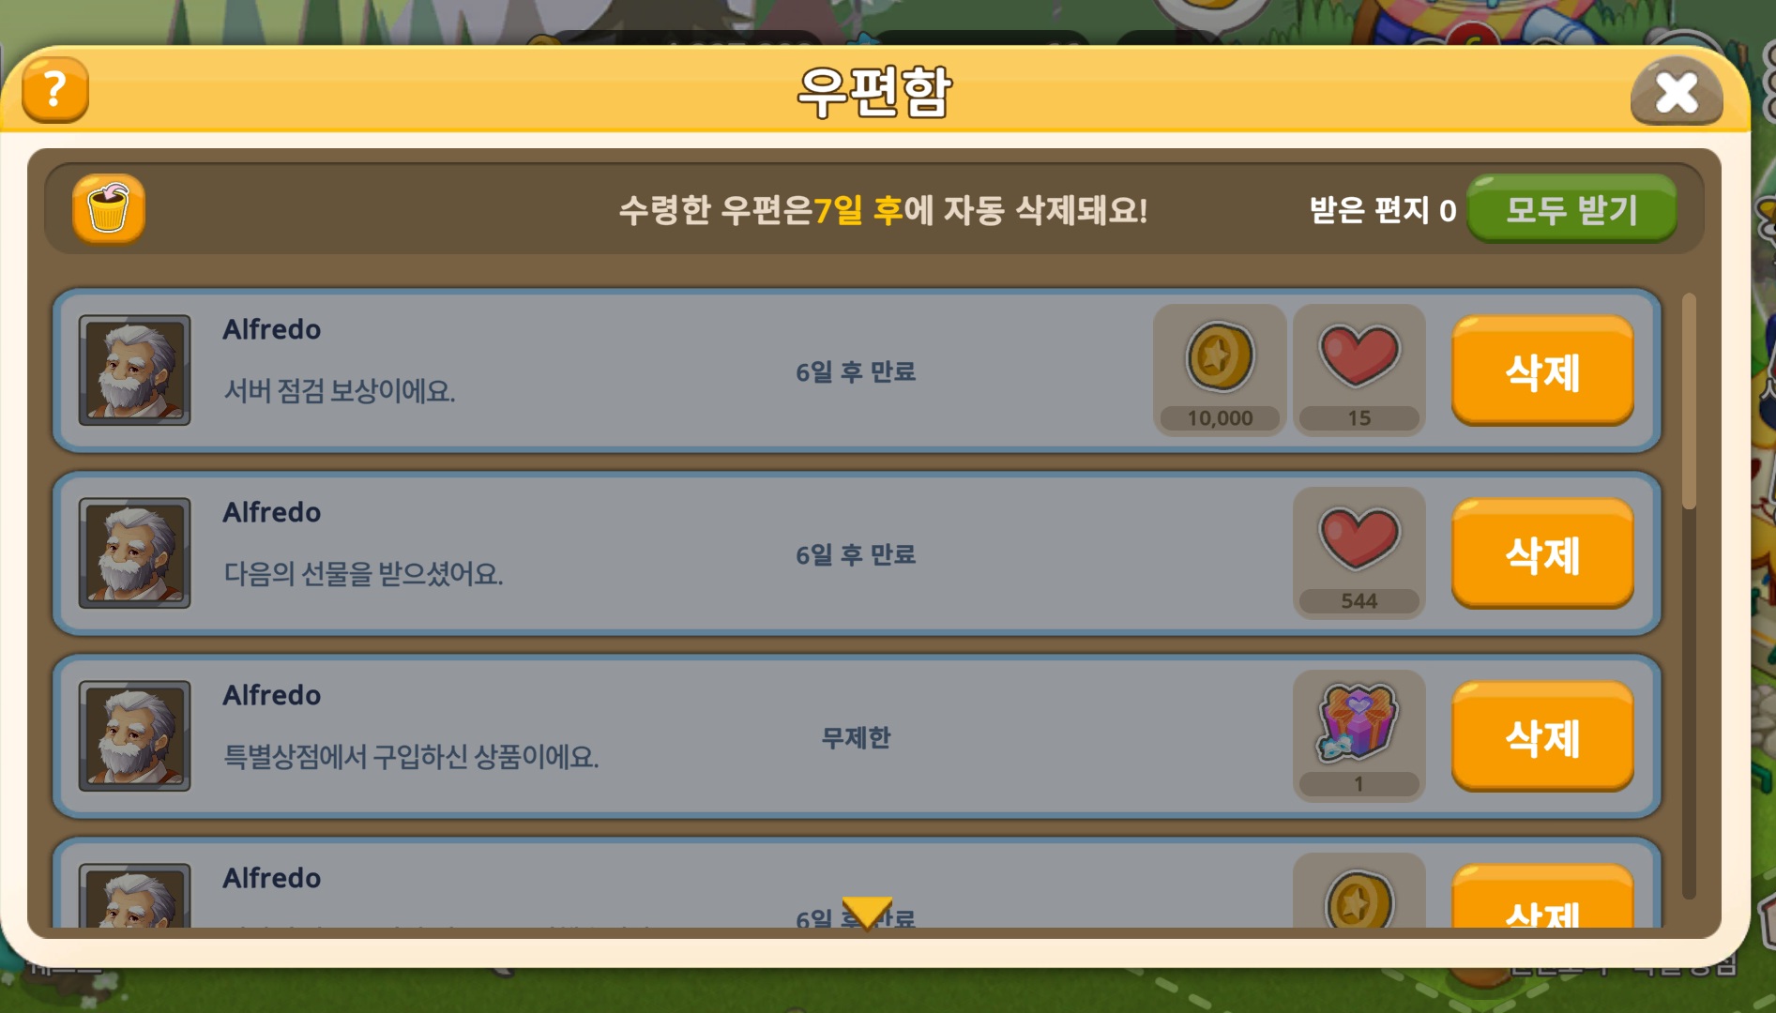Delete the 544 hearts gift mail
This screenshot has height=1013, width=1776.
pos(1542,553)
